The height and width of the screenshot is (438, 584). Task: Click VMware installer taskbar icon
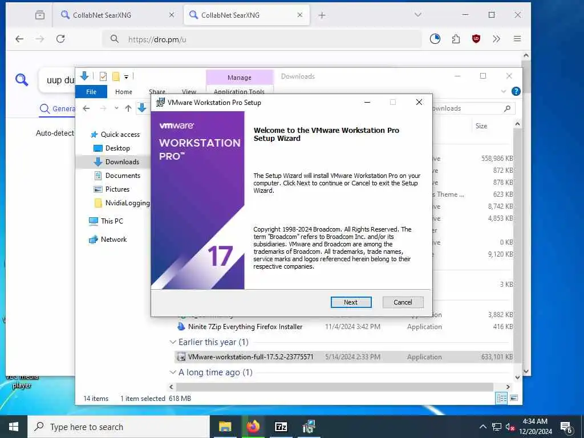[x=309, y=427]
